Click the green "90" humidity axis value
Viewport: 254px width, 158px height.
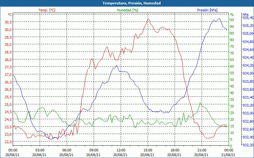tap(232, 27)
